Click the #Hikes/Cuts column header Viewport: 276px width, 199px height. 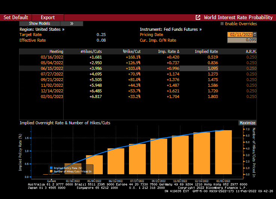91,51
